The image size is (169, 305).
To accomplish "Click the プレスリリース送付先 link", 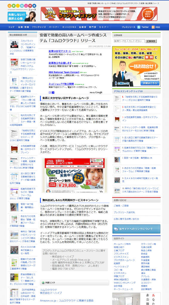I will (124, 212).
